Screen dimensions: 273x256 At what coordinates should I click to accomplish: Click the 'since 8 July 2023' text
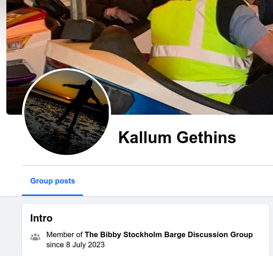[75, 245]
